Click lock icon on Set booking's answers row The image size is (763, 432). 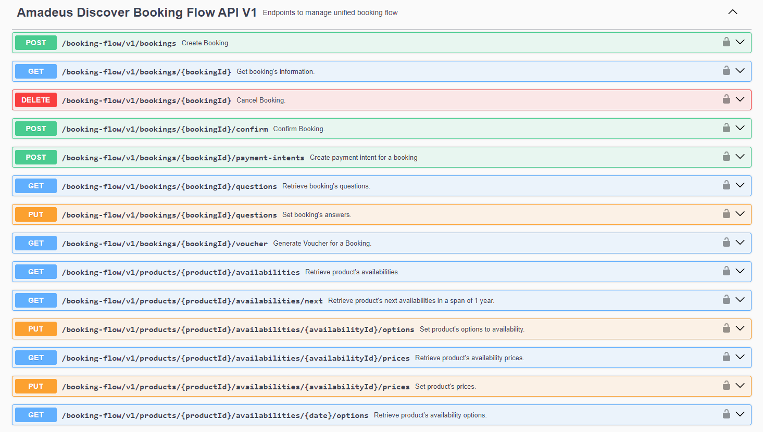point(726,214)
